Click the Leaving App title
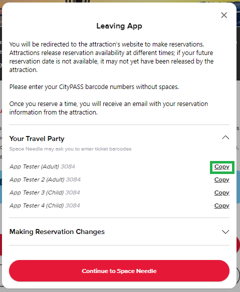 [119, 26]
